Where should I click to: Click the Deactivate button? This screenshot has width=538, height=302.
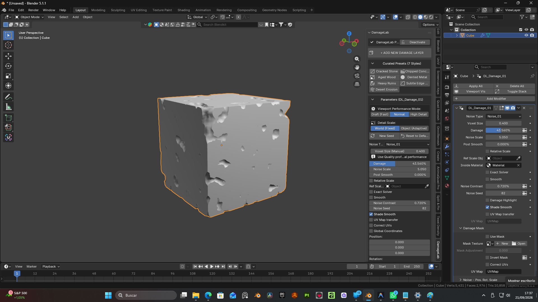click(x=414, y=42)
